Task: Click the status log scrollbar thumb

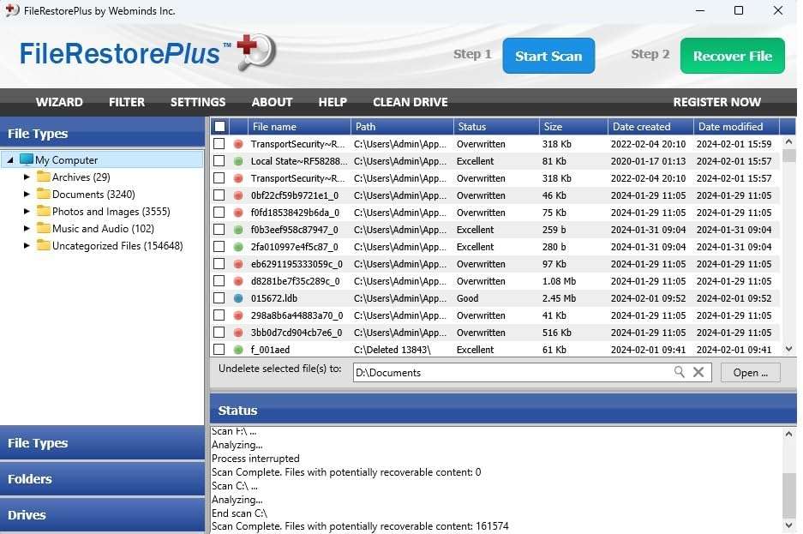Action: click(789, 495)
